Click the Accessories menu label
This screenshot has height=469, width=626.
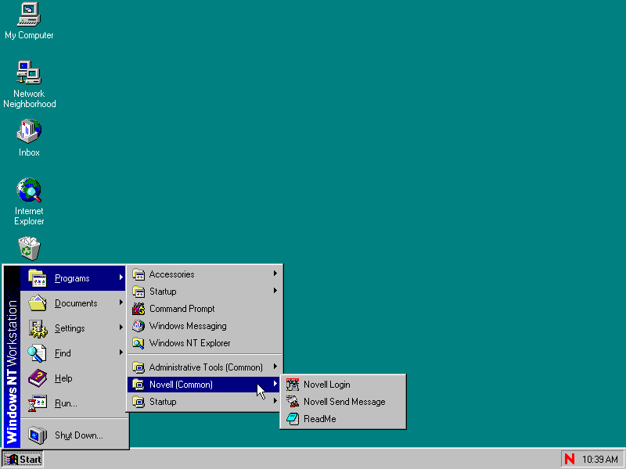click(171, 274)
